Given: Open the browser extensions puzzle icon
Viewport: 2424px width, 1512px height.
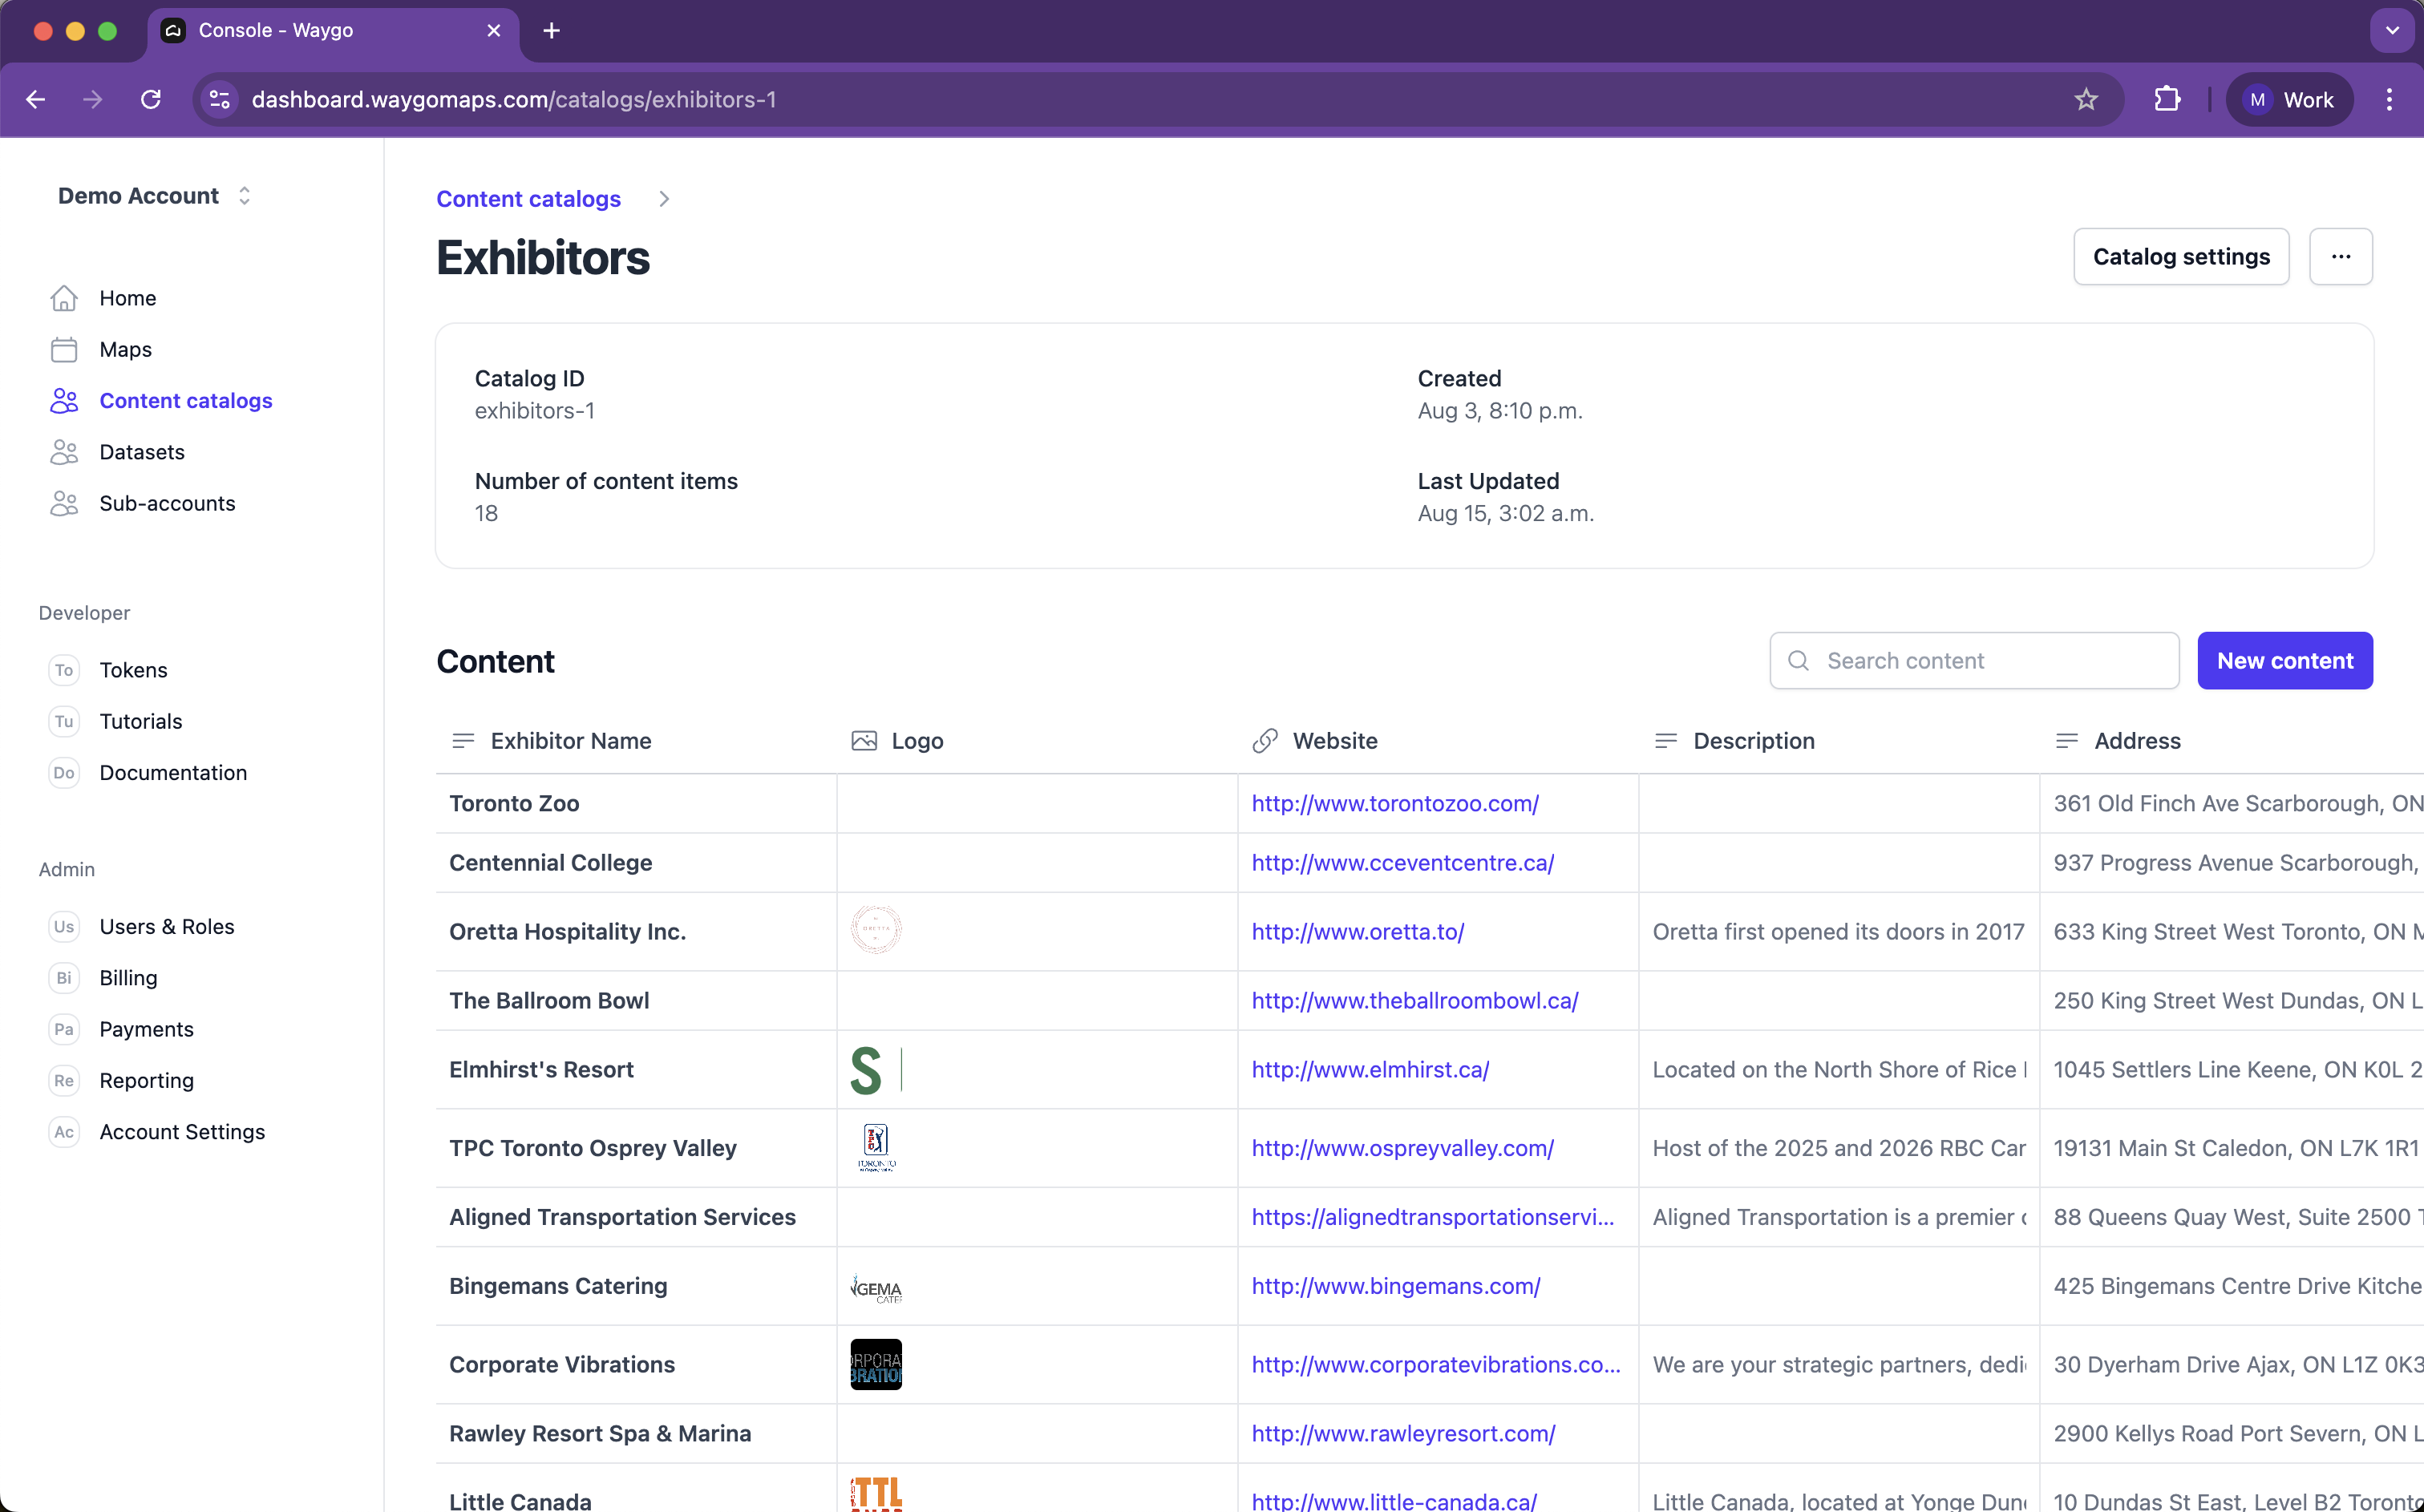Looking at the screenshot, I should click(x=2167, y=99).
